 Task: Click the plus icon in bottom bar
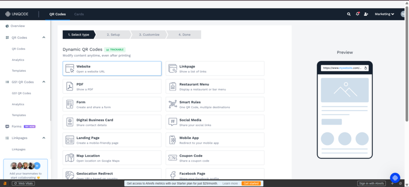point(392,184)
